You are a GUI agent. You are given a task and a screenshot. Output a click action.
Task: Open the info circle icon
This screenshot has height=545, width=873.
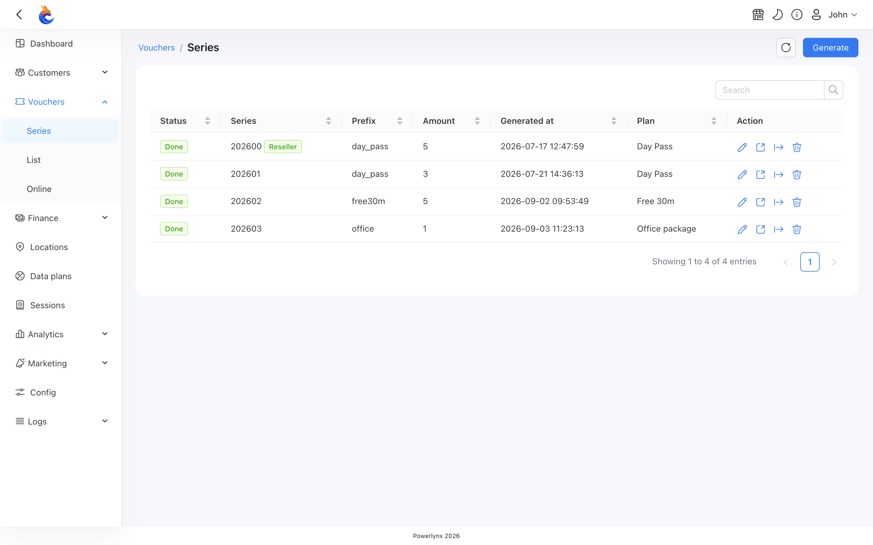(x=797, y=15)
